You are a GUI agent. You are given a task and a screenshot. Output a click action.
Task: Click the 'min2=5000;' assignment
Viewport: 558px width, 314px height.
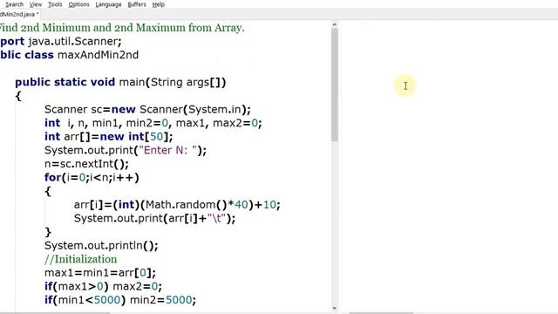163,300
